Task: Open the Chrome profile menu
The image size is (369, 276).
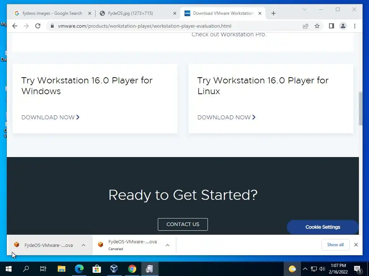Action: 343,26
